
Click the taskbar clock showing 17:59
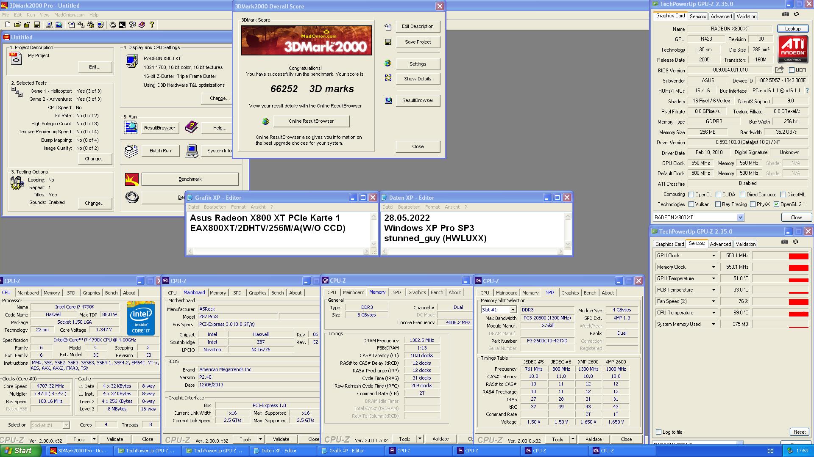802,451
